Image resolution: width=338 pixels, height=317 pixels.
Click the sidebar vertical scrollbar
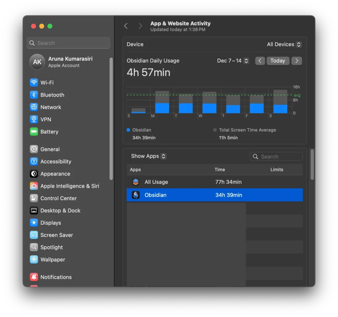pos(111,119)
